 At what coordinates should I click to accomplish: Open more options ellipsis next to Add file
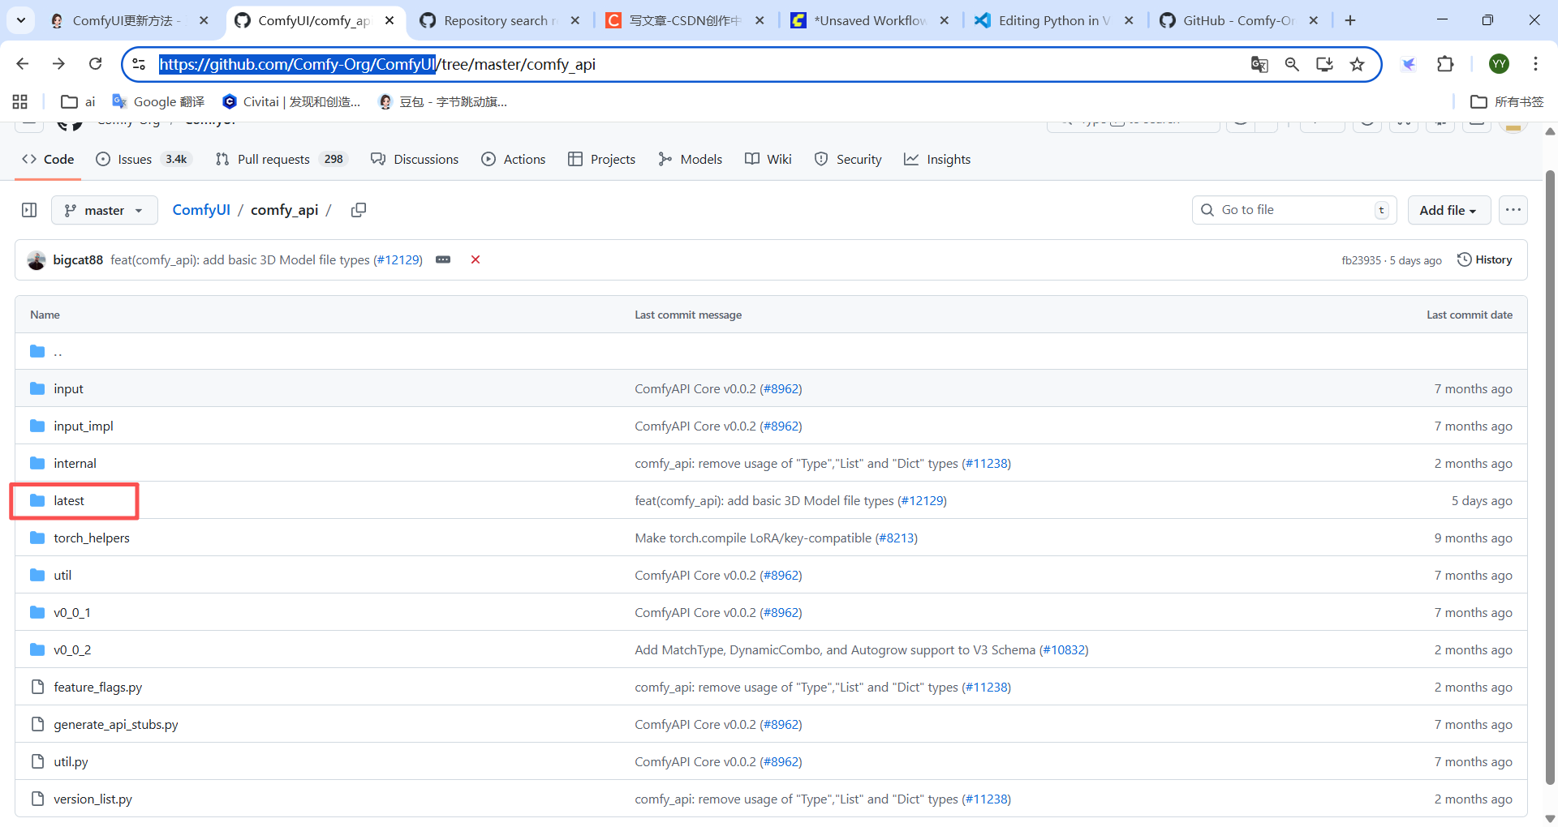(1513, 210)
